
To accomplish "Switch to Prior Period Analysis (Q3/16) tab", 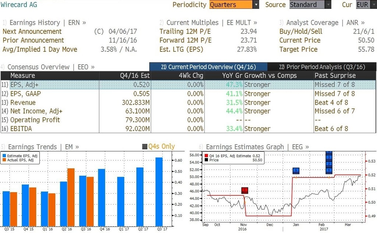I will coord(322,67).
